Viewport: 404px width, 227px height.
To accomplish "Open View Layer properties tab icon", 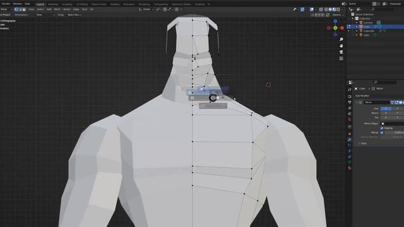I will [350, 108].
